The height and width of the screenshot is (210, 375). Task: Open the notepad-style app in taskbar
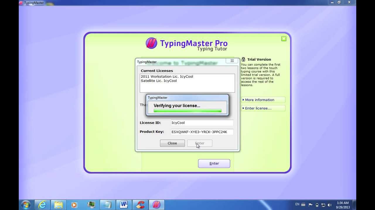point(108,205)
